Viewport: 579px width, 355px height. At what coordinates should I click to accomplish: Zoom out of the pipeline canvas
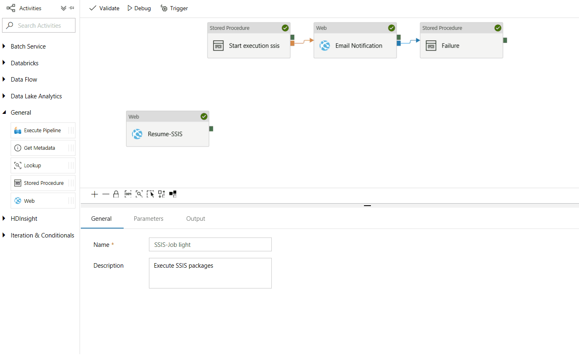pos(106,194)
